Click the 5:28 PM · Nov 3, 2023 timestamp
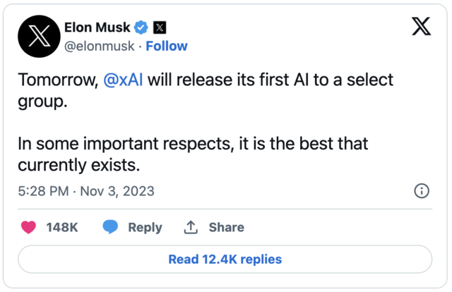 pyautogui.click(x=85, y=191)
